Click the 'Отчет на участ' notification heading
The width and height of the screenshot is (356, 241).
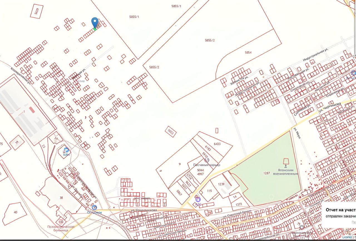coord(341,210)
